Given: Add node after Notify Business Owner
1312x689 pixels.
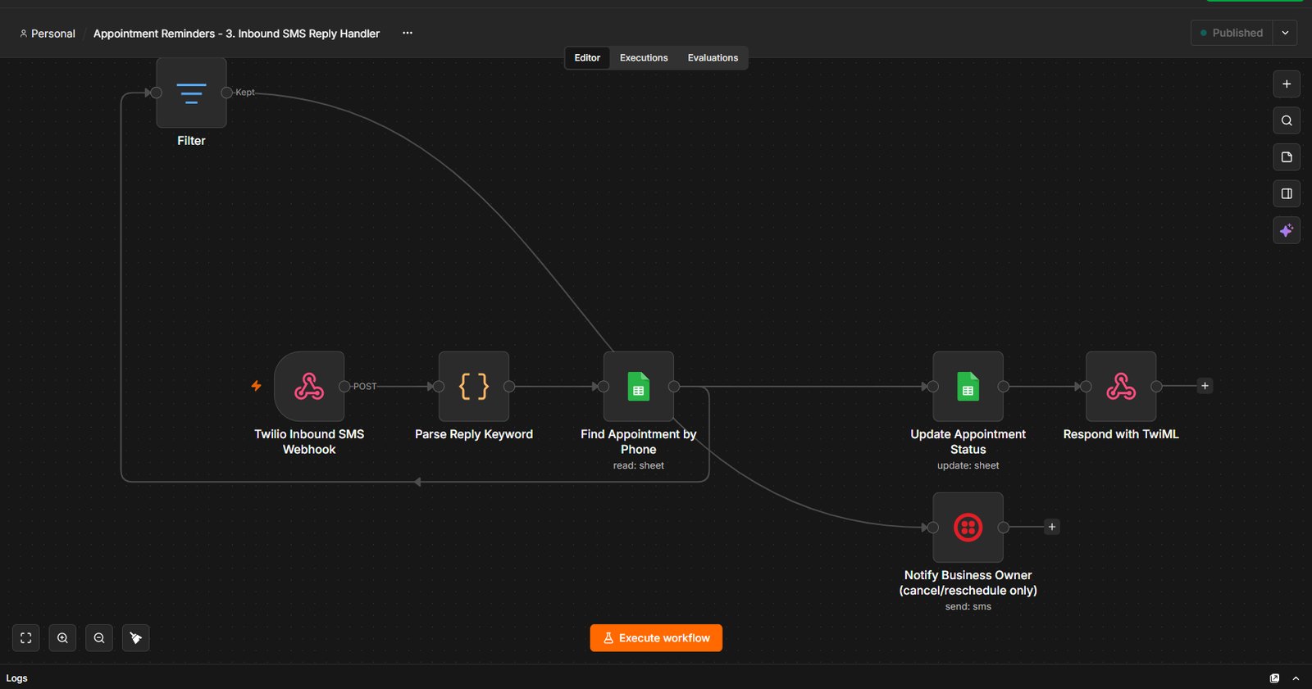Looking at the screenshot, I should click(1052, 527).
